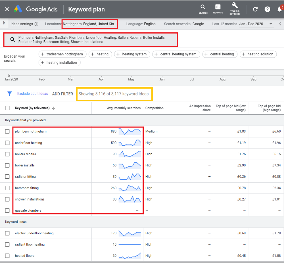The height and width of the screenshot is (263, 284).
Task: Check the 'underfloor heating' row checkbox
Action: click(x=7, y=143)
